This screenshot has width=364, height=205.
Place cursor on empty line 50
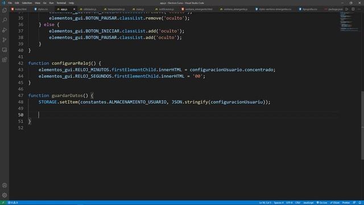tap(183, 115)
